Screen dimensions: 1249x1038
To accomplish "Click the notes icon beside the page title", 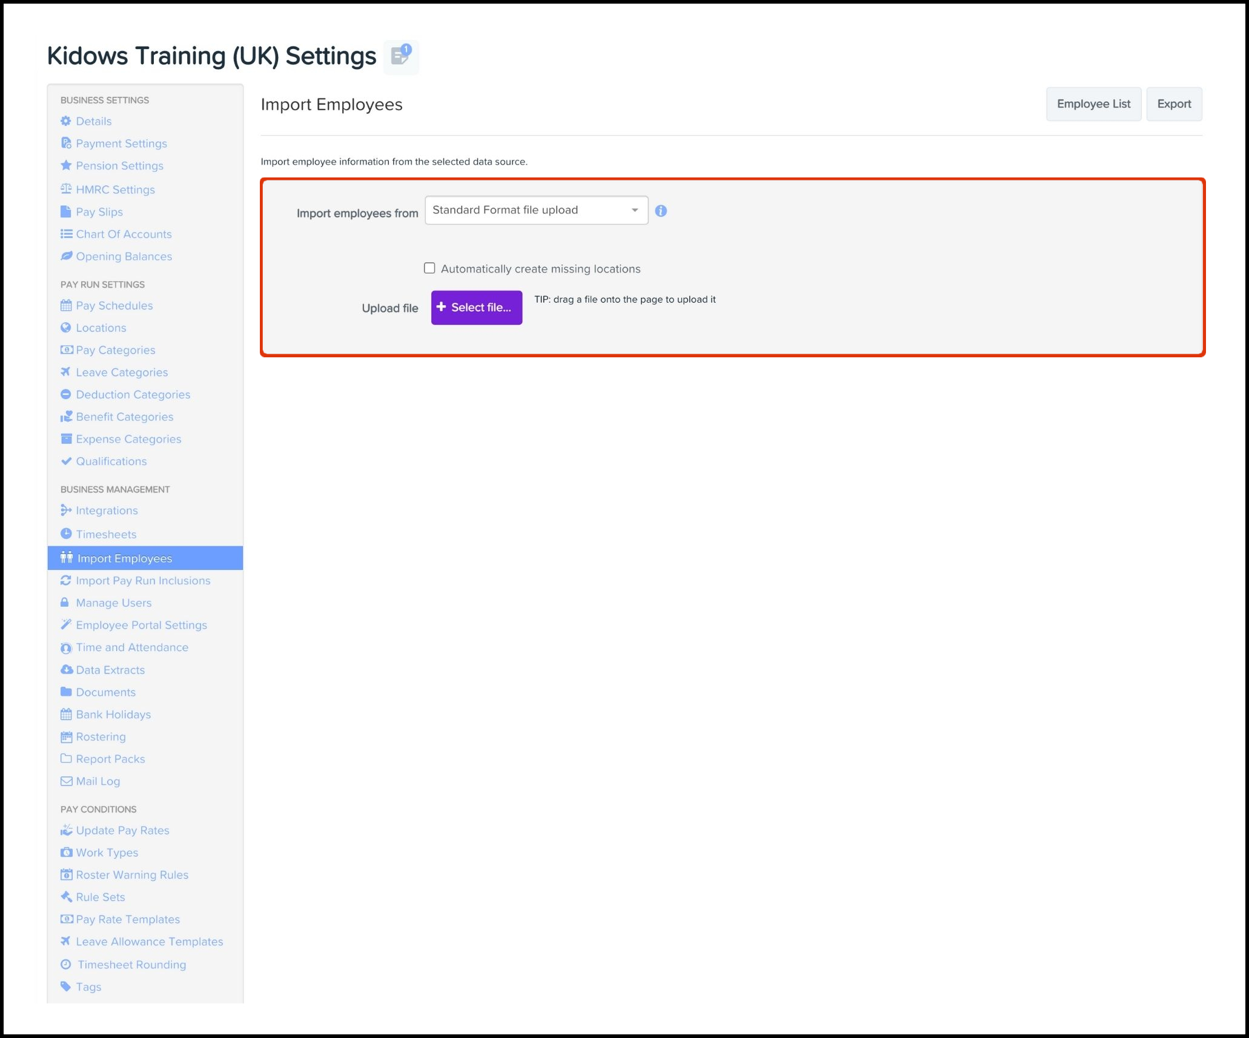I will click(x=400, y=56).
